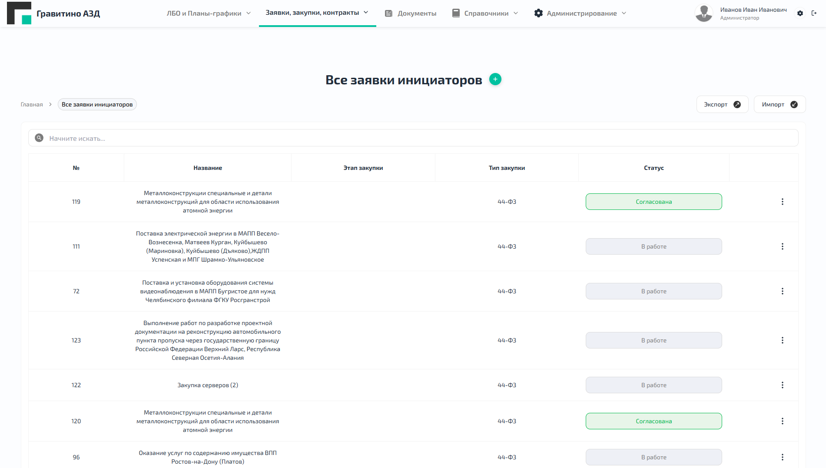Expand the Администрирование dropdown chevron

[624, 13]
